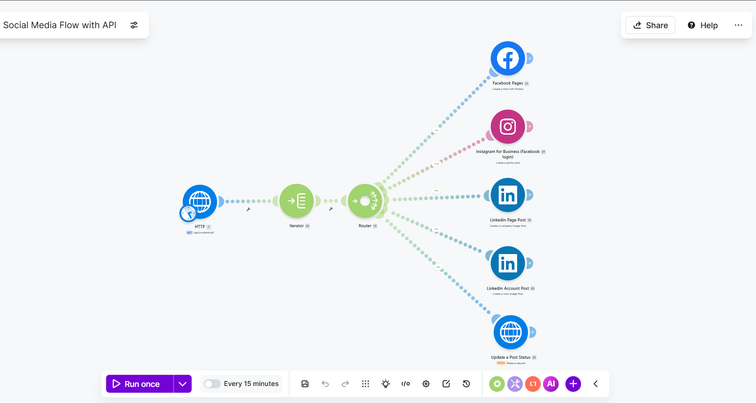Save the scenario with disk icon
Viewport: 756px width, 403px height.
pos(305,384)
